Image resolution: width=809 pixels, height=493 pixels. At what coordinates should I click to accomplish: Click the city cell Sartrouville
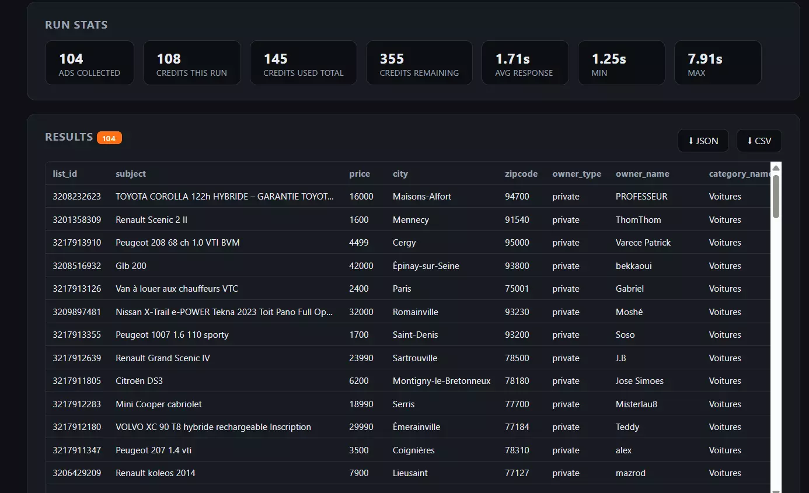pyautogui.click(x=415, y=358)
